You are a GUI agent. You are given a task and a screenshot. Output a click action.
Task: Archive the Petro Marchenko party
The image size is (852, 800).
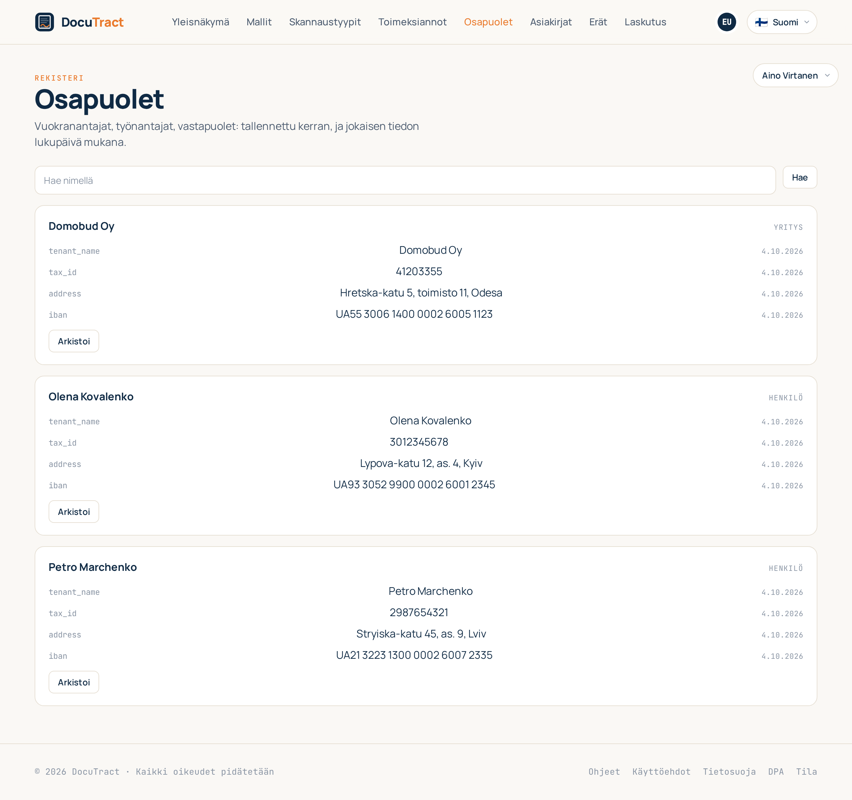click(74, 682)
